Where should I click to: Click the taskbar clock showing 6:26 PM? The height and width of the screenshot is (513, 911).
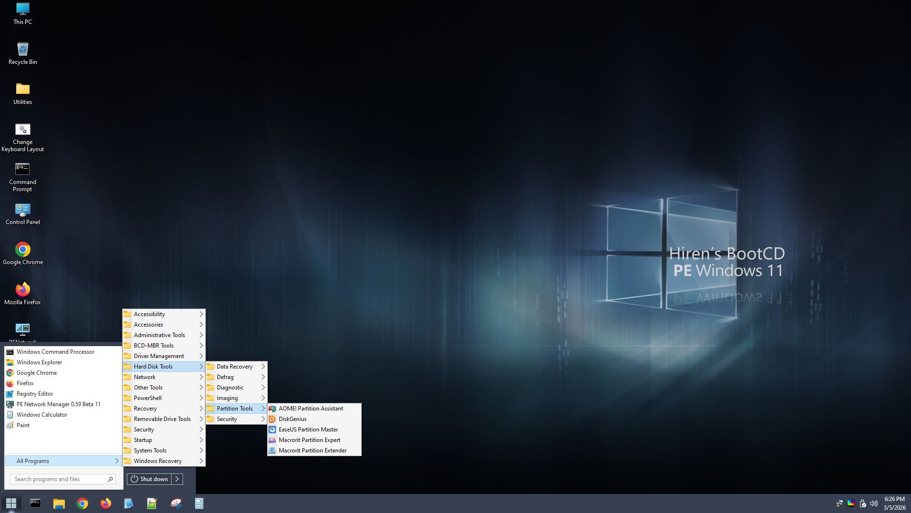[x=894, y=503]
